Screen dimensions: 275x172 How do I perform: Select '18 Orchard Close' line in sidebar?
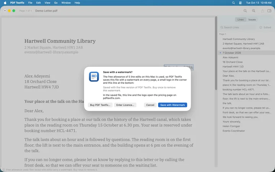coord(246,62)
